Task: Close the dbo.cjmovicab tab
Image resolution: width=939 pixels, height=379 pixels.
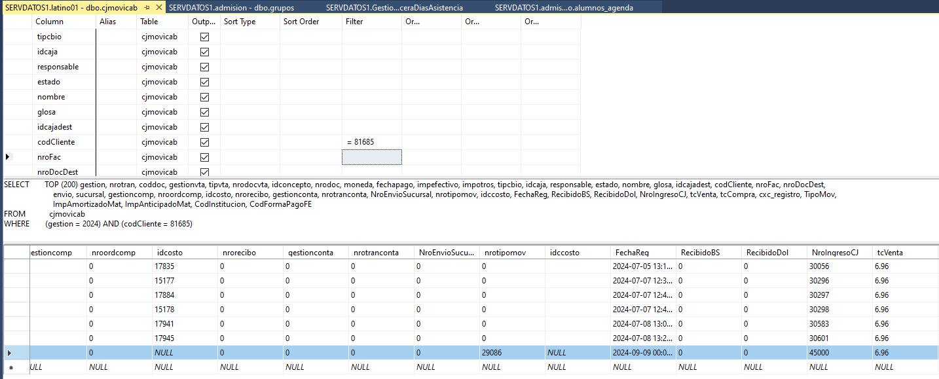Action: point(158,7)
